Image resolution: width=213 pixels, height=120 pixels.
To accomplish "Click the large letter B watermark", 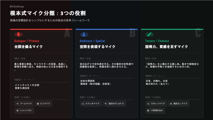I will [x=133, y=34].
